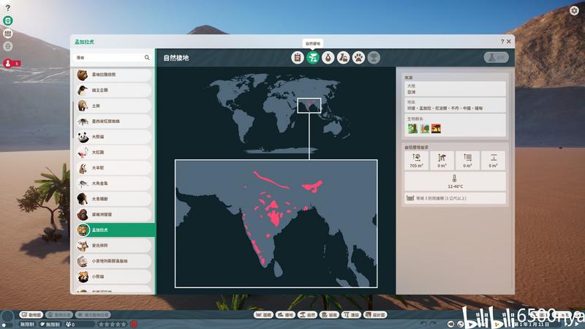The height and width of the screenshot is (329, 585).
Task: Click the red alert circle in status bar
Action: click(134, 324)
